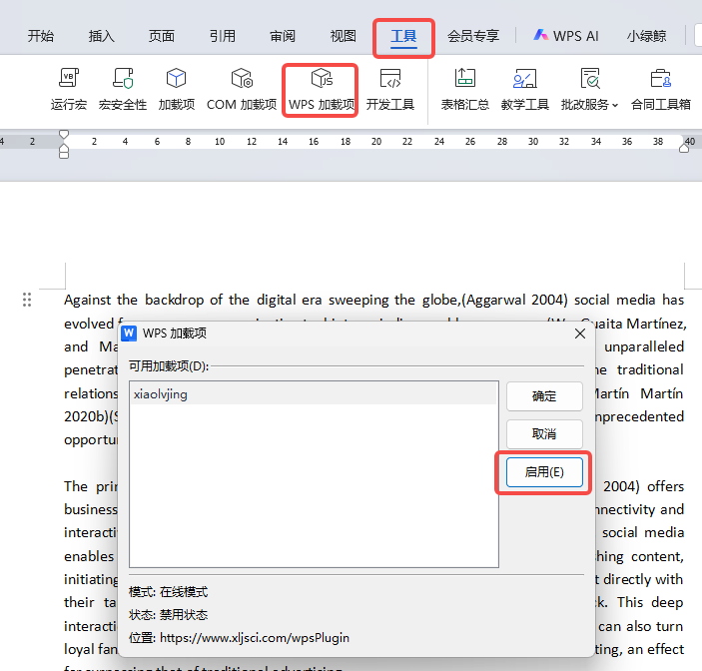Viewport: 702px width, 671px height.
Task: Switch to the 审阅 (Review) tab
Action: coord(283,36)
